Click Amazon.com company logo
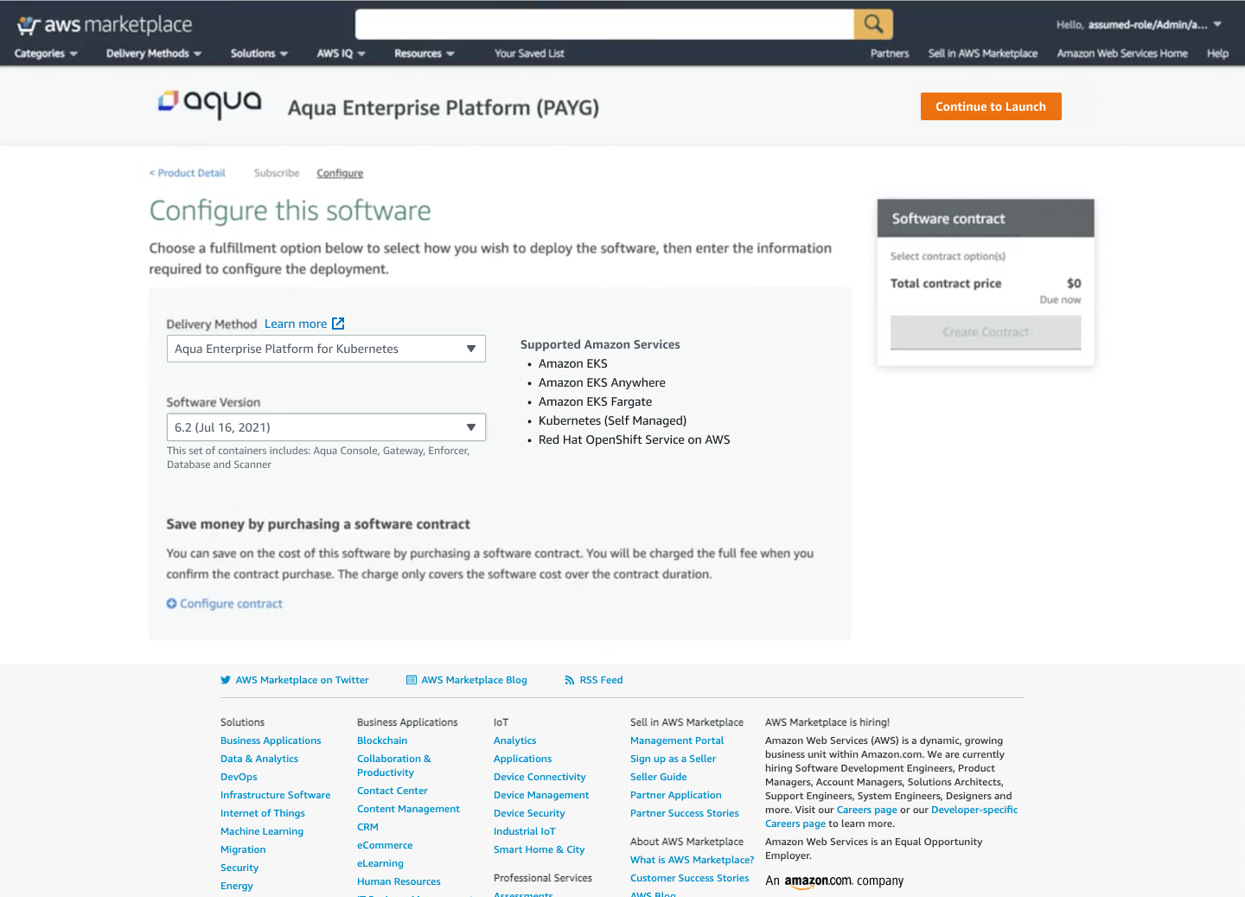 point(834,881)
